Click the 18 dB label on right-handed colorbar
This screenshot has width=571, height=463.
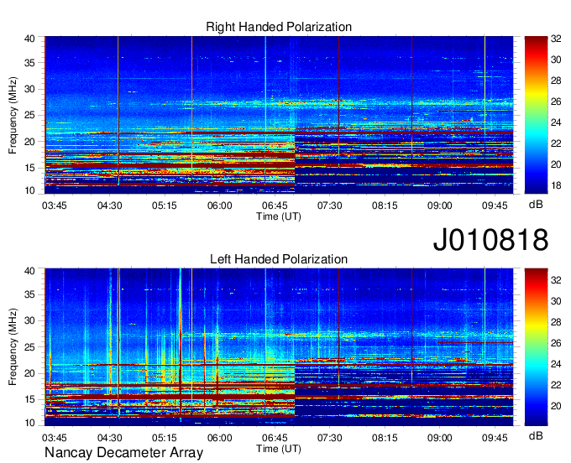pyautogui.click(x=556, y=185)
